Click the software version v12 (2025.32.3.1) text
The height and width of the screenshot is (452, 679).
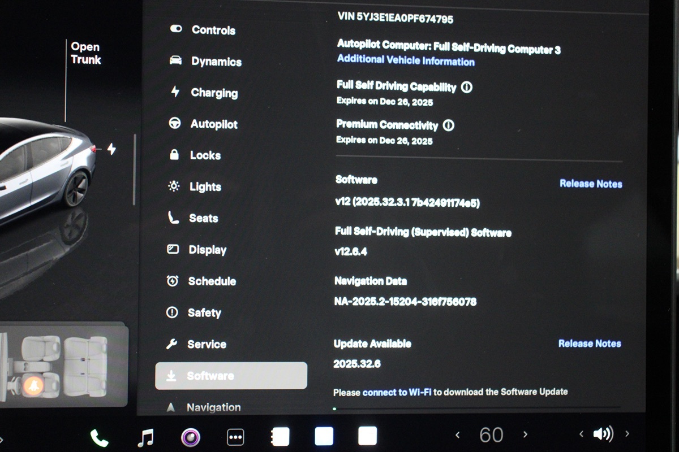[x=407, y=202]
